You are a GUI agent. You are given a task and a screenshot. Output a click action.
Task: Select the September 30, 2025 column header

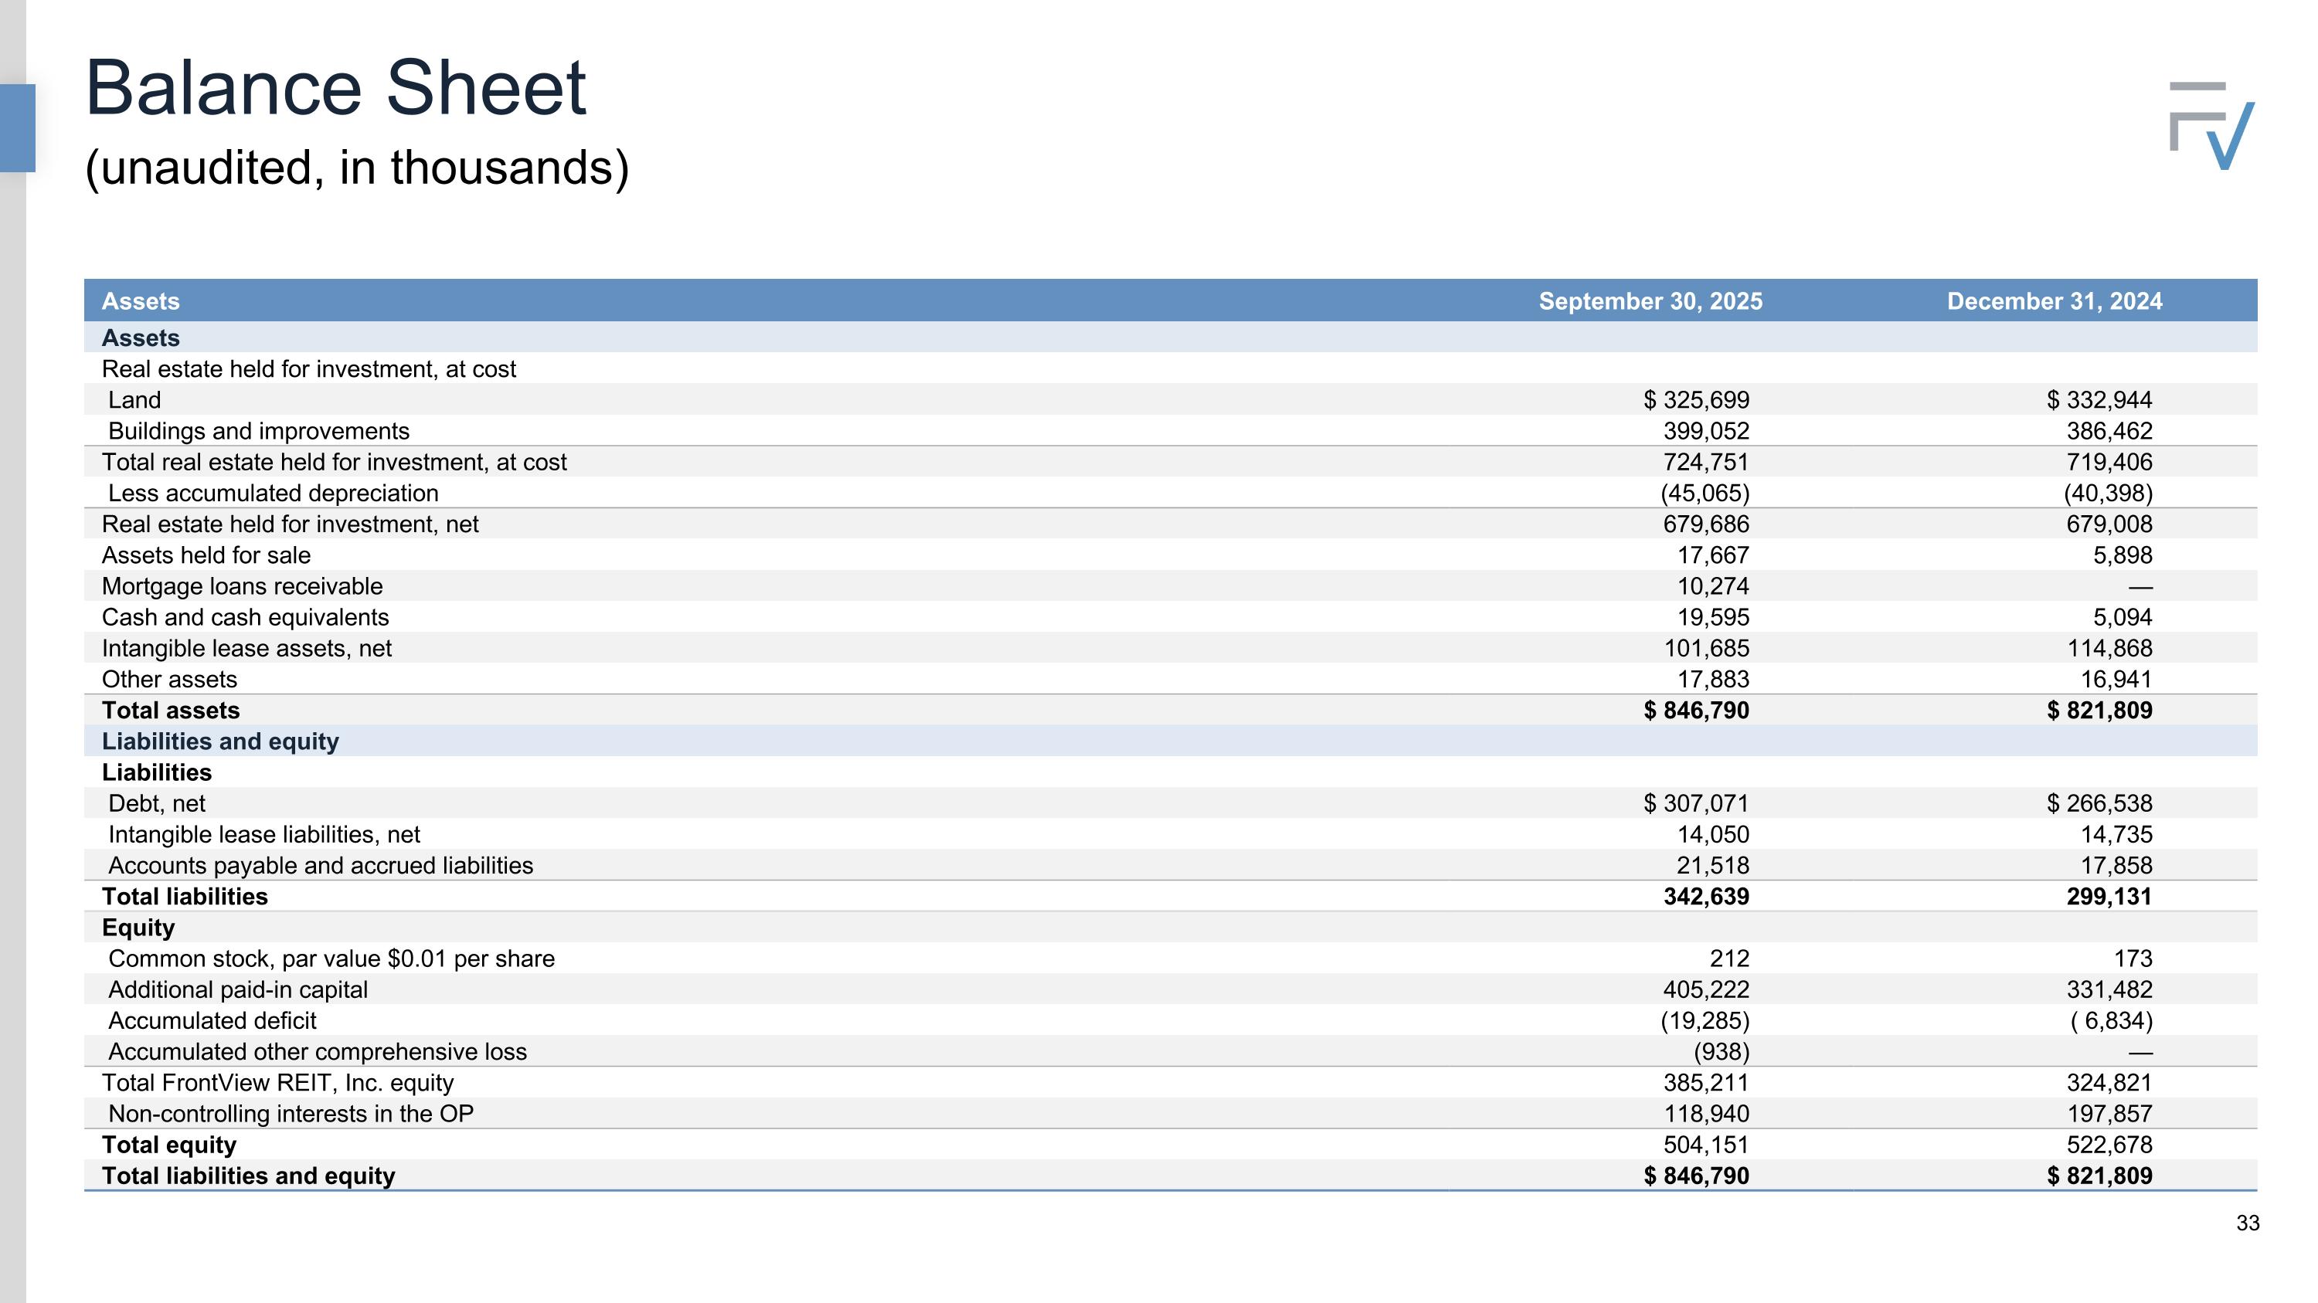pos(1650,301)
